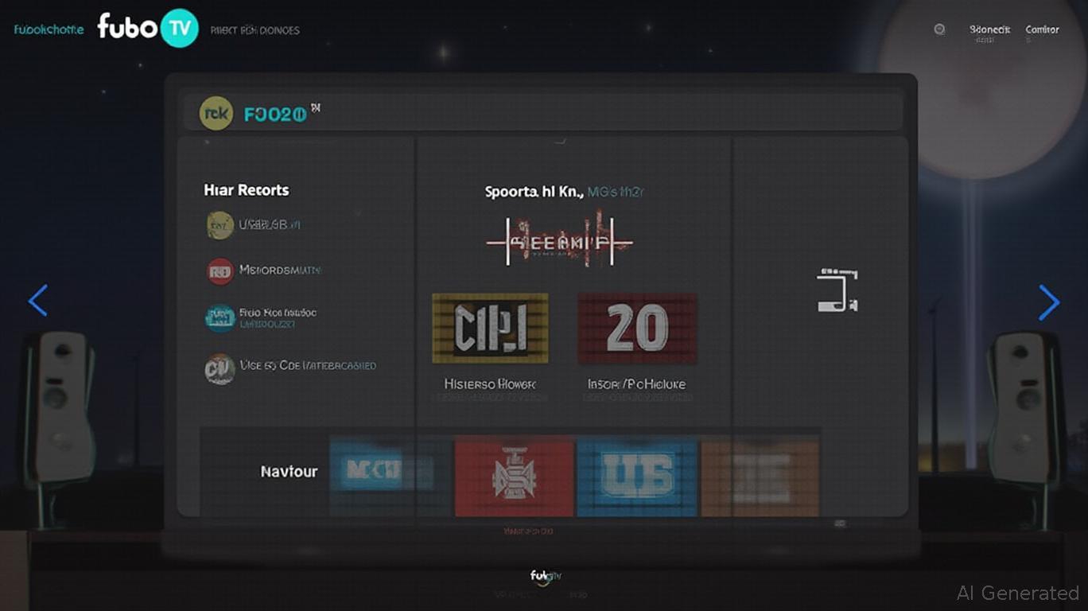
Task: Select the blue MCU tile in bottom row
Action: click(x=382, y=473)
